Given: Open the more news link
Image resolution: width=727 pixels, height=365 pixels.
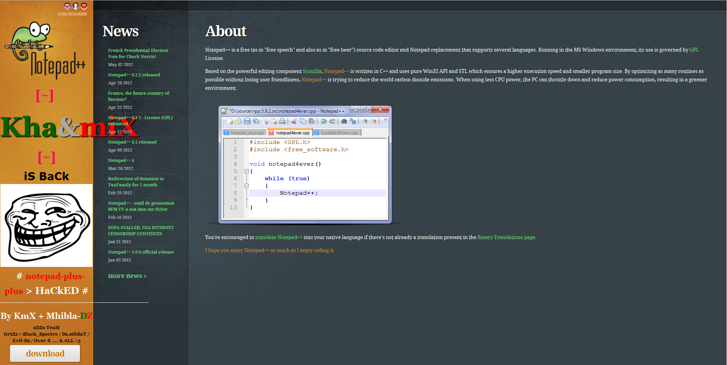Looking at the screenshot, I should (127, 276).
